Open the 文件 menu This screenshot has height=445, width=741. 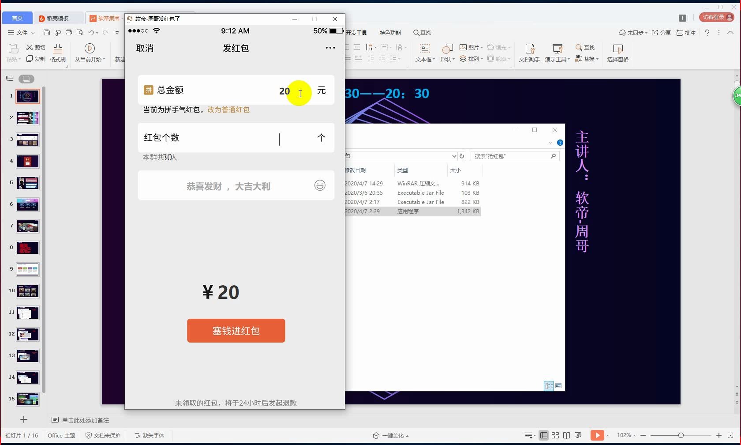[21, 32]
